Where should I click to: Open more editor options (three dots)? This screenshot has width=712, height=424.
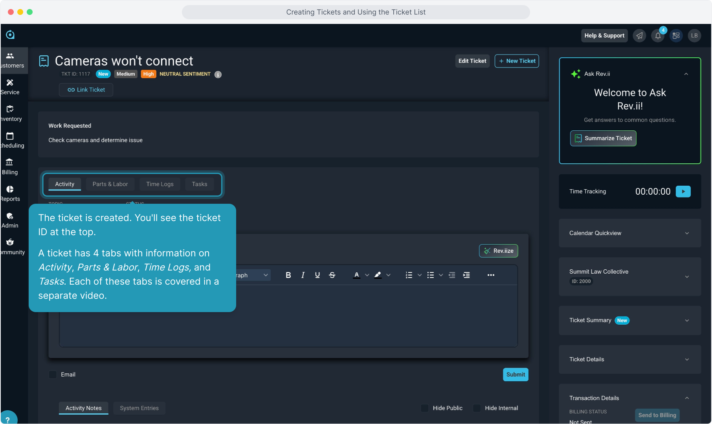[491, 275]
